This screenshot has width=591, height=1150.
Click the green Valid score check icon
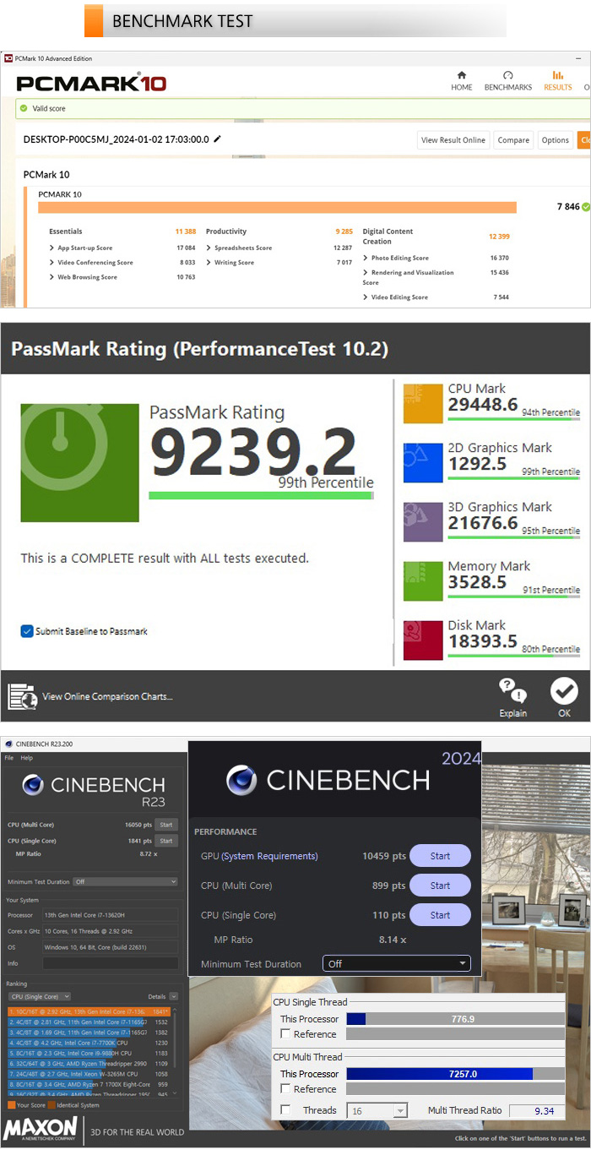click(23, 108)
